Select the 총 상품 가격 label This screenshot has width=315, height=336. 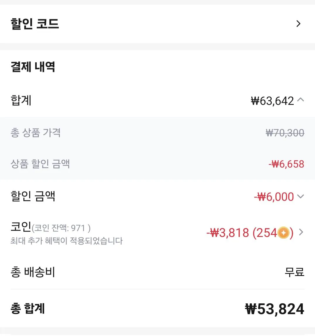(x=36, y=133)
